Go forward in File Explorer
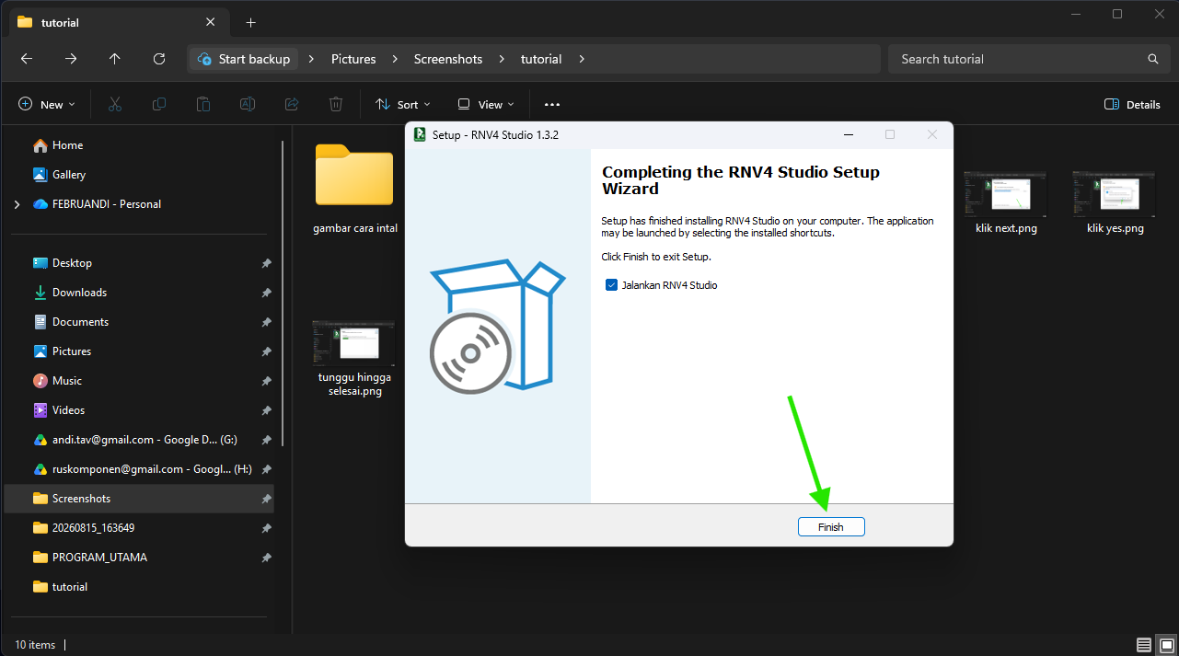This screenshot has height=656, width=1179. coord(71,59)
